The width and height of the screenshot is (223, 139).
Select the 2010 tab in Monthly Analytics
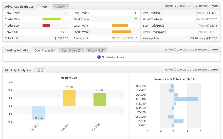click(x=40, y=71)
